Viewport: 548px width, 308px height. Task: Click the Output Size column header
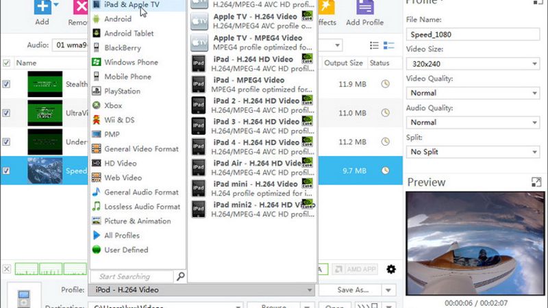(x=344, y=63)
